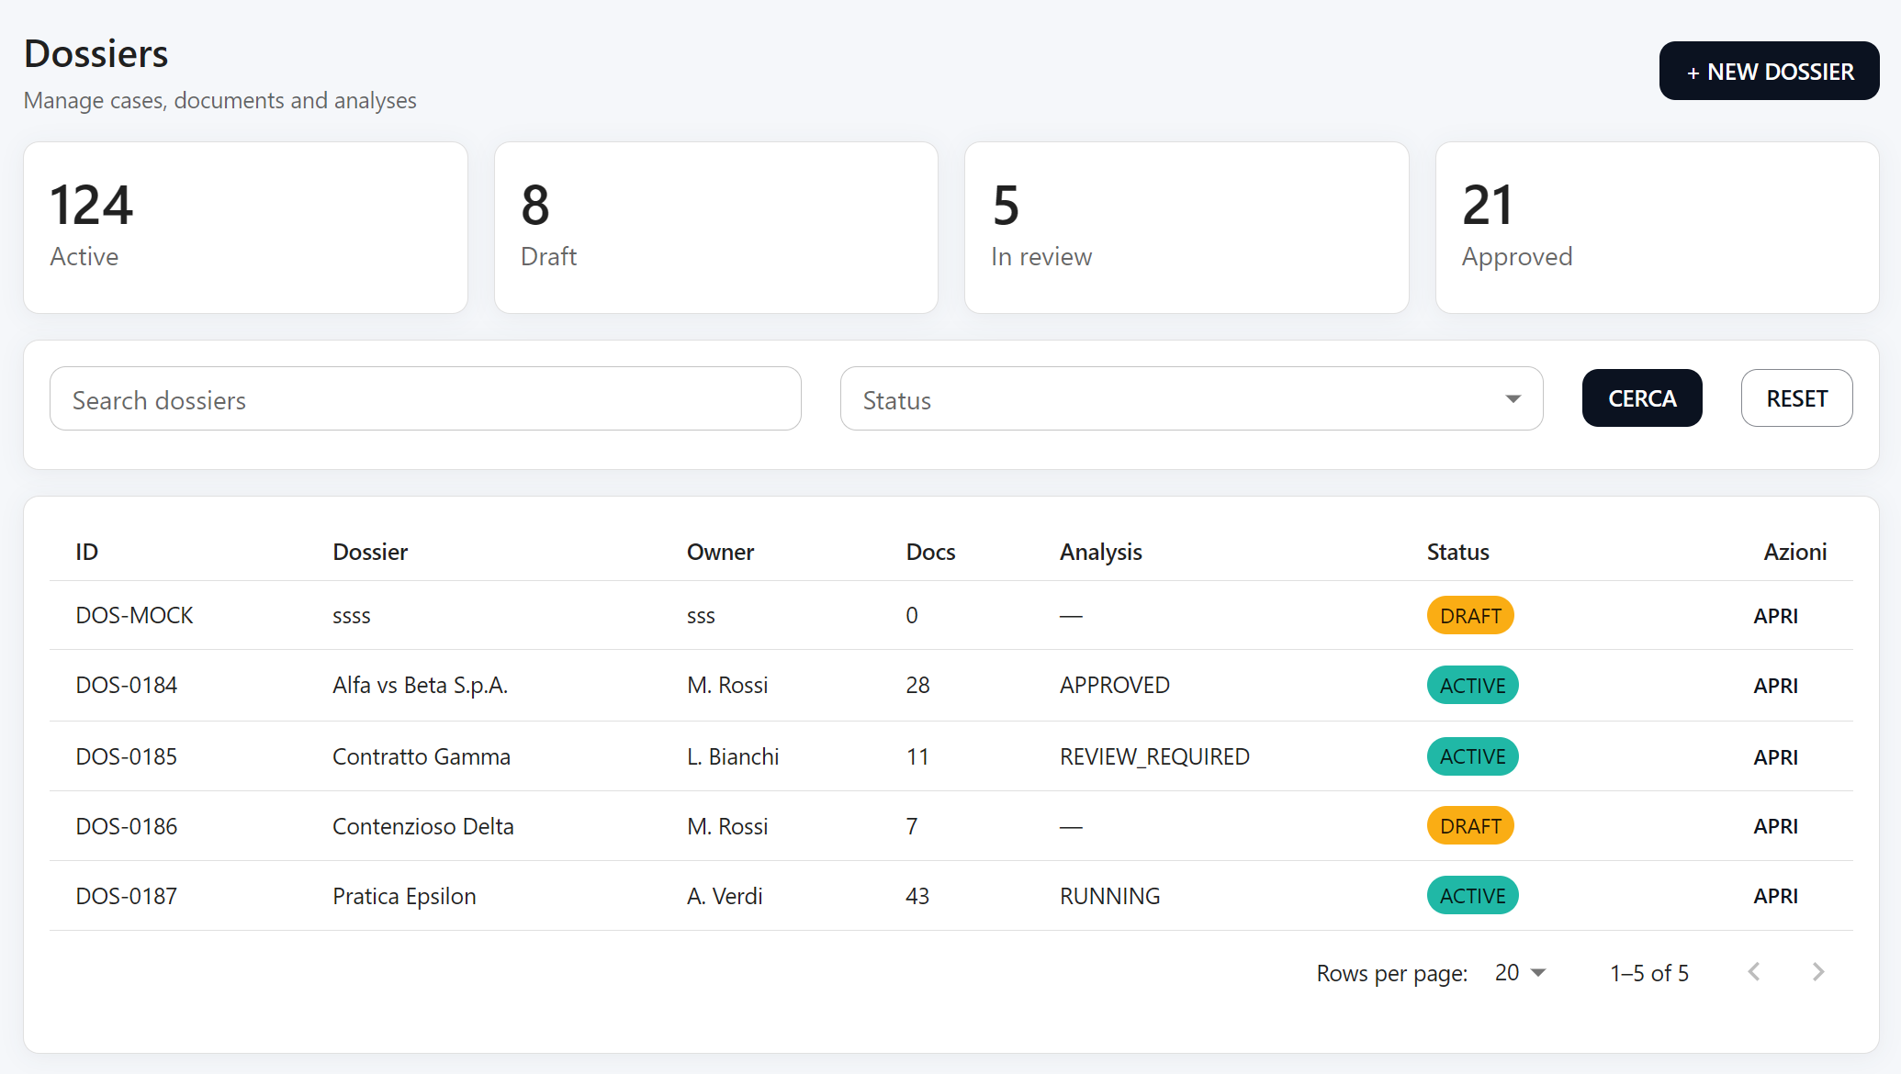Click the REVIEW_REQUIRED analysis value
This screenshot has height=1074, width=1901.
[x=1154, y=757]
